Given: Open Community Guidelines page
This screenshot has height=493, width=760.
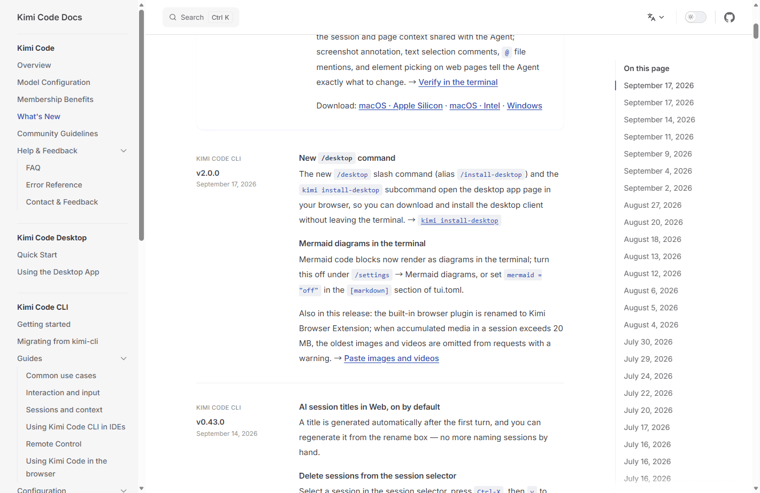Looking at the screenshot, I should [57, 134].
